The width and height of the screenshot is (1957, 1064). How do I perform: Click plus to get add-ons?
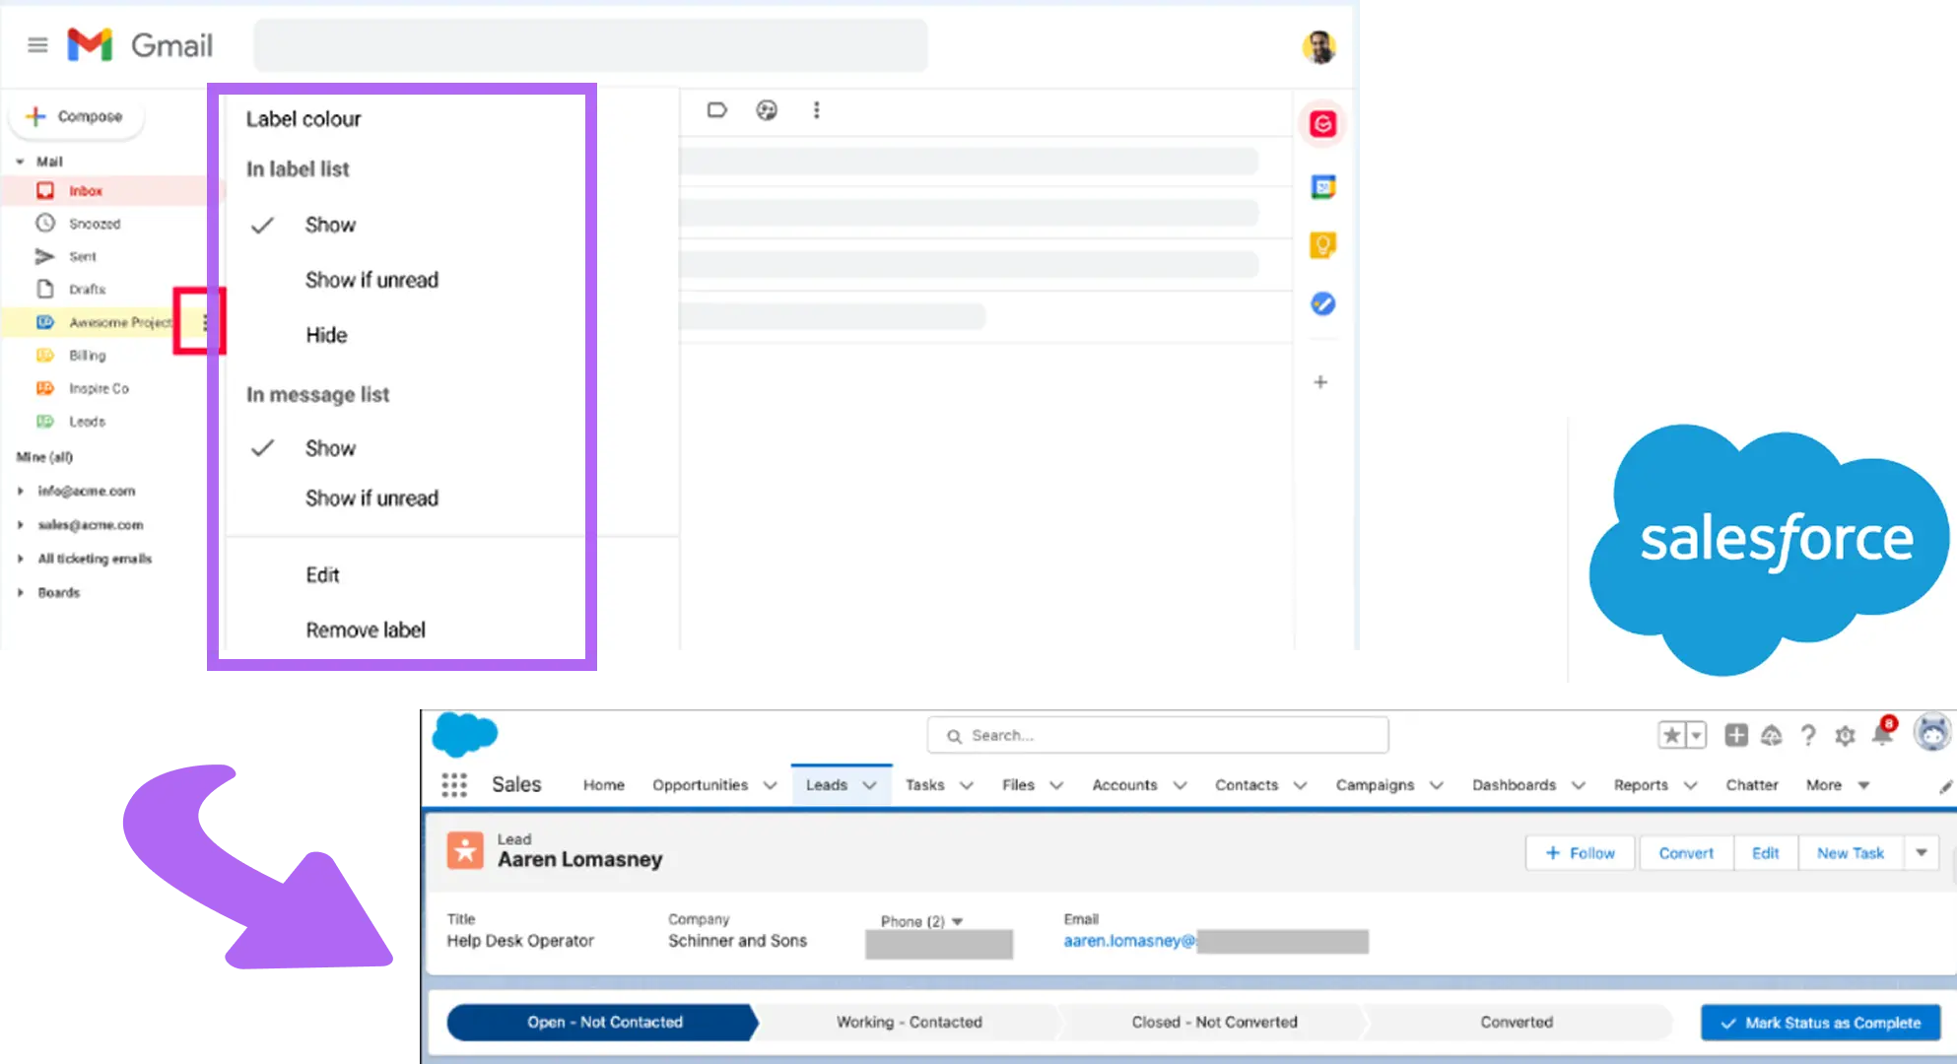pyautogui.click(x=1320, y=382)
